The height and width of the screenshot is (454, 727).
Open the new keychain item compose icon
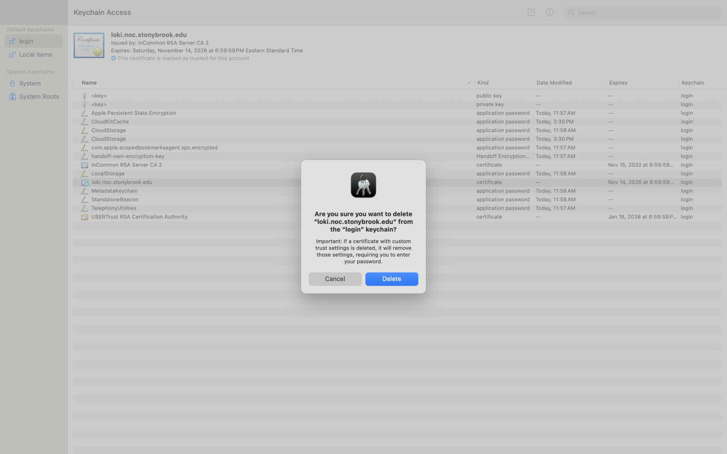(531, 12)
